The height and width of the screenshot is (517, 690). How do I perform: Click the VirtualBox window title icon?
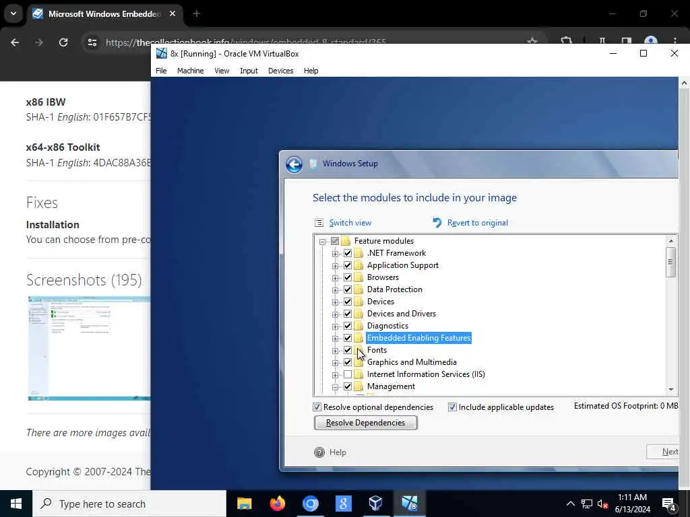162,54
